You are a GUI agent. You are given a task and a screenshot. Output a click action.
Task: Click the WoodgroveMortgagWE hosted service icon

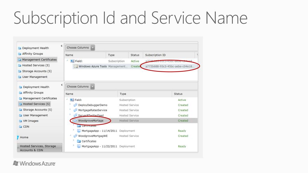75,136
